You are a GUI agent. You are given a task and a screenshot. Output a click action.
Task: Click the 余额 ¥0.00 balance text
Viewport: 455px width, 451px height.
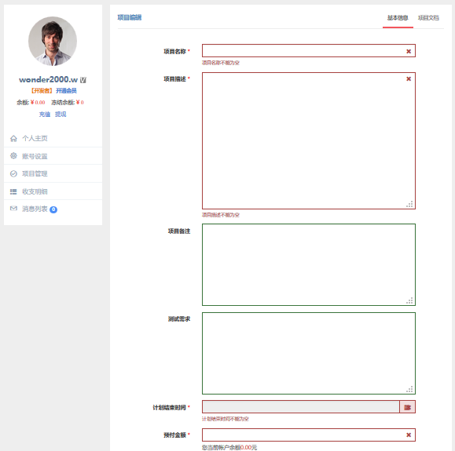(x=31, y=102)
